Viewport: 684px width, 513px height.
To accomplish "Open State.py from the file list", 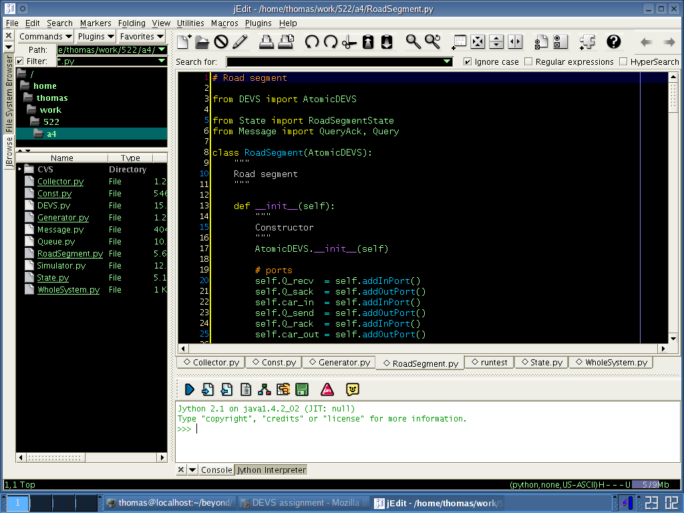I will click(53, 277).
